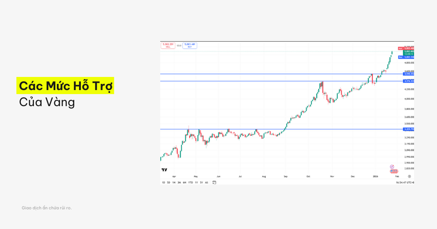Click the 4,376.322 horizontal line label
This screenshot has width=437, height=229.
pos(408,81)
